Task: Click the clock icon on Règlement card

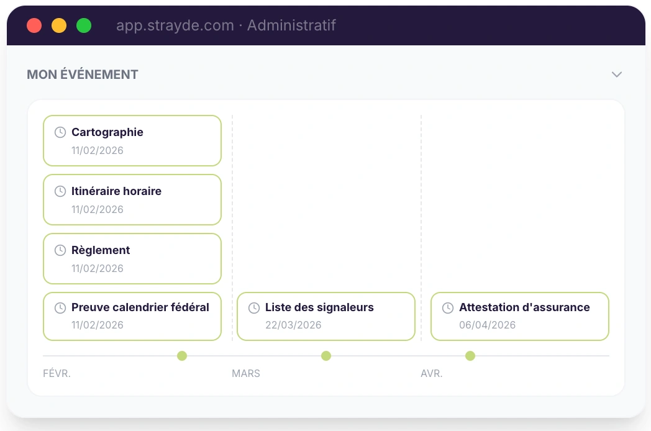Action: (60, 250)
